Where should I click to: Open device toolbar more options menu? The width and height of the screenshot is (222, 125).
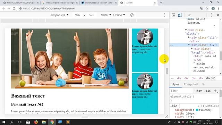164,15
